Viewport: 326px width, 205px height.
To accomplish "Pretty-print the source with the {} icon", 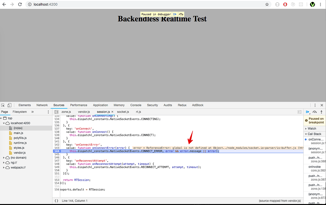I will pos(56,201).
